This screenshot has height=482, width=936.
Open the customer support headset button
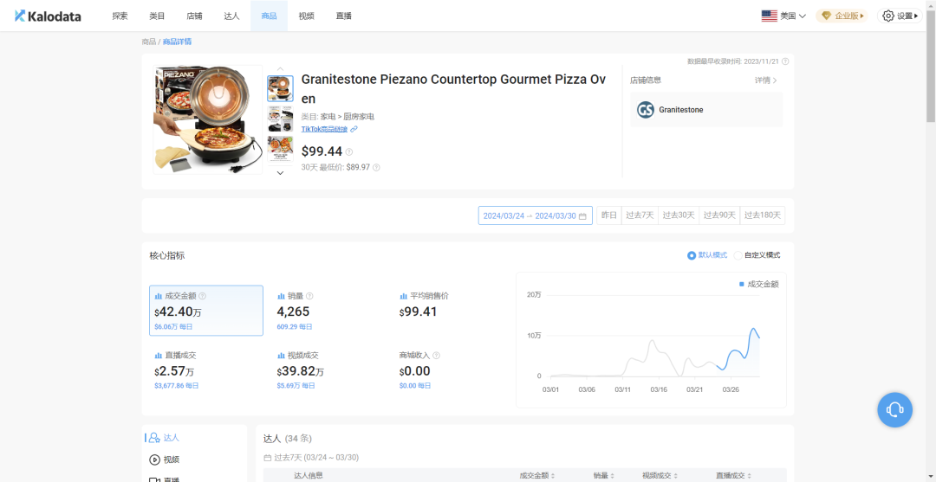tap(894, 409)
